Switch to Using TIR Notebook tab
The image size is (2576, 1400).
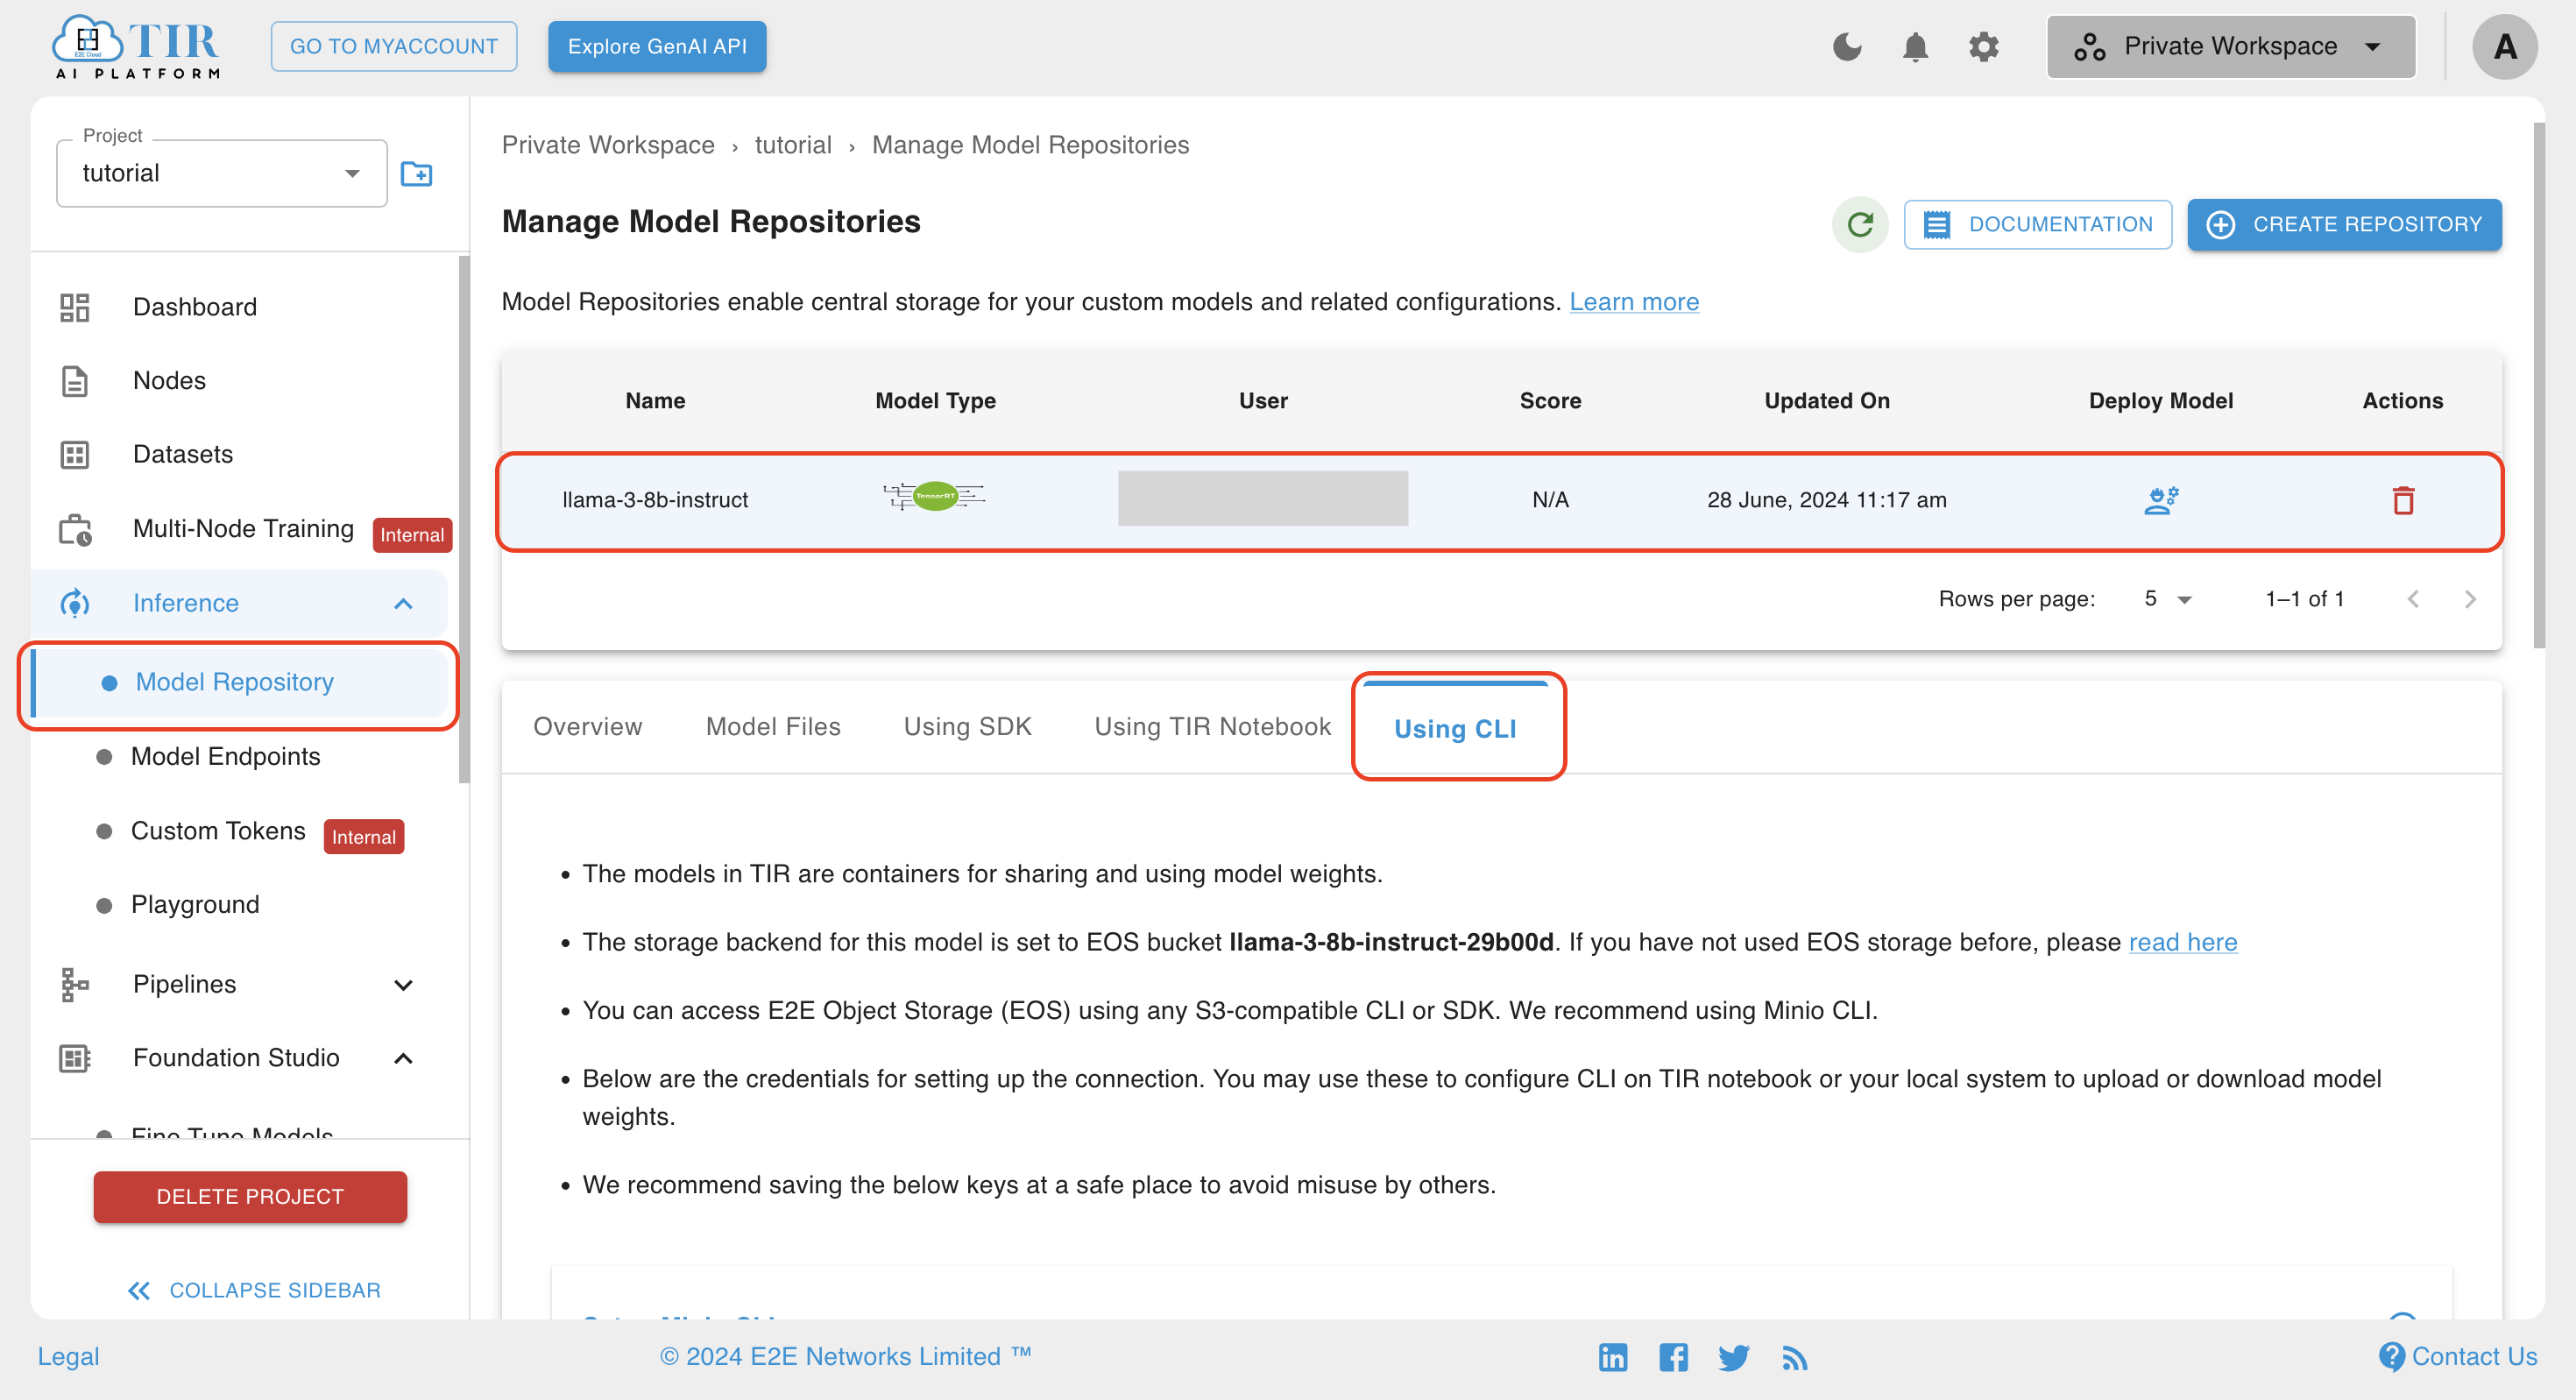click(x=1212, y=727)
